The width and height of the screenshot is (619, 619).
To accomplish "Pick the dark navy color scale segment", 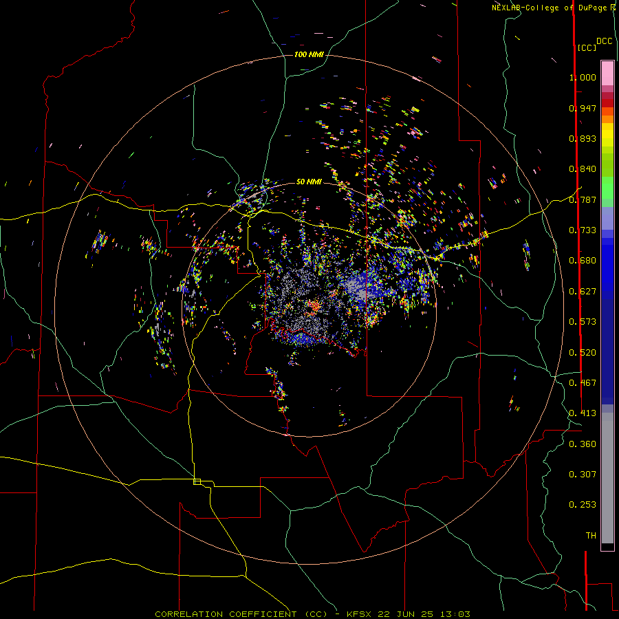I will pos(607,347).
